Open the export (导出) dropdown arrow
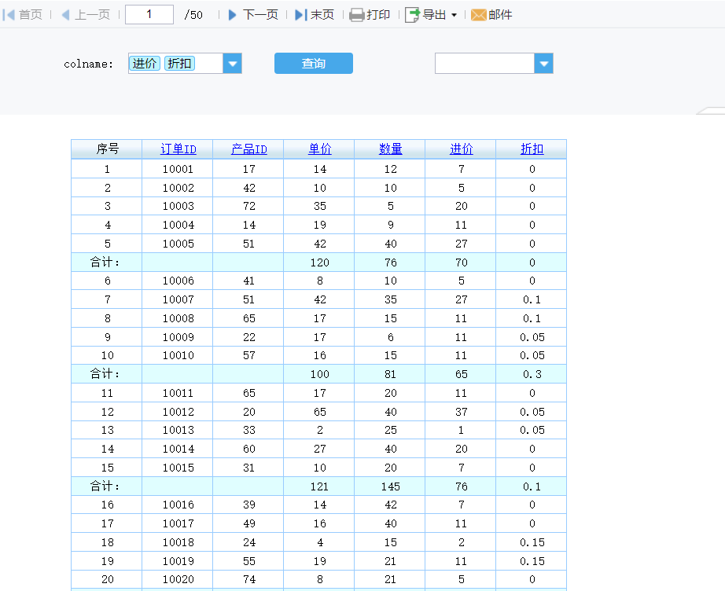Screen dimensions: 725x591 454,16
